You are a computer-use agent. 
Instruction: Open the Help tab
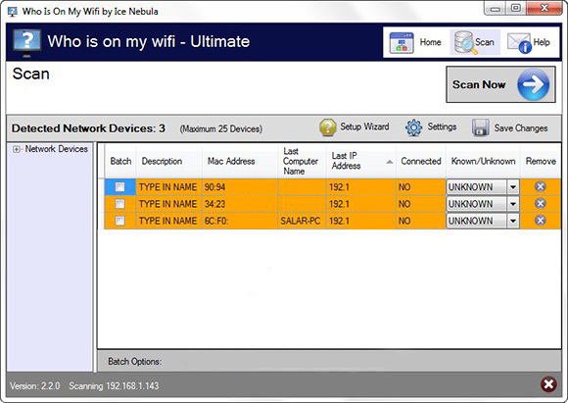[x=530, y=42]
